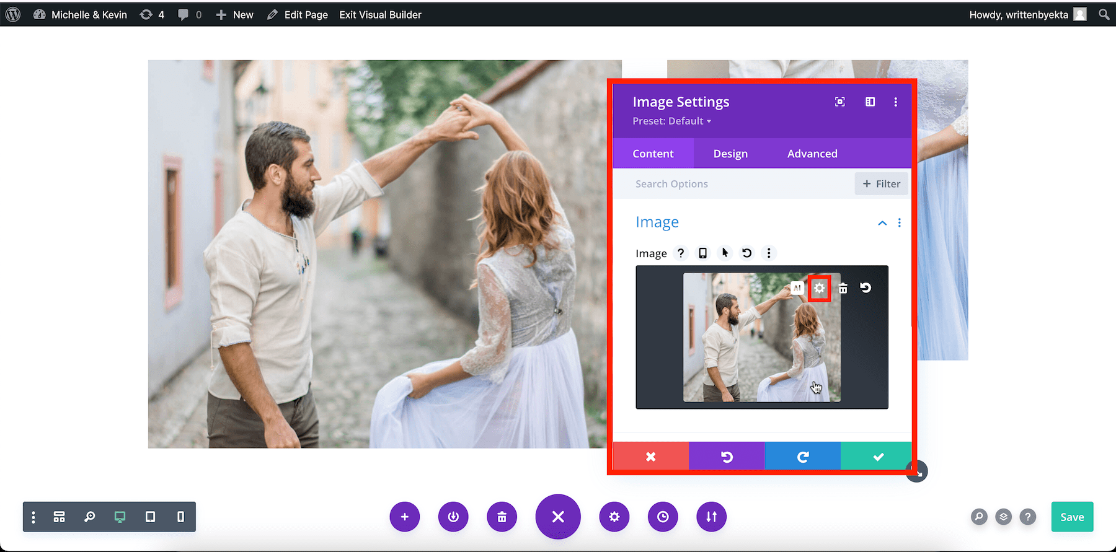Reset the image preview with revert icon

(x=866, y=288)
